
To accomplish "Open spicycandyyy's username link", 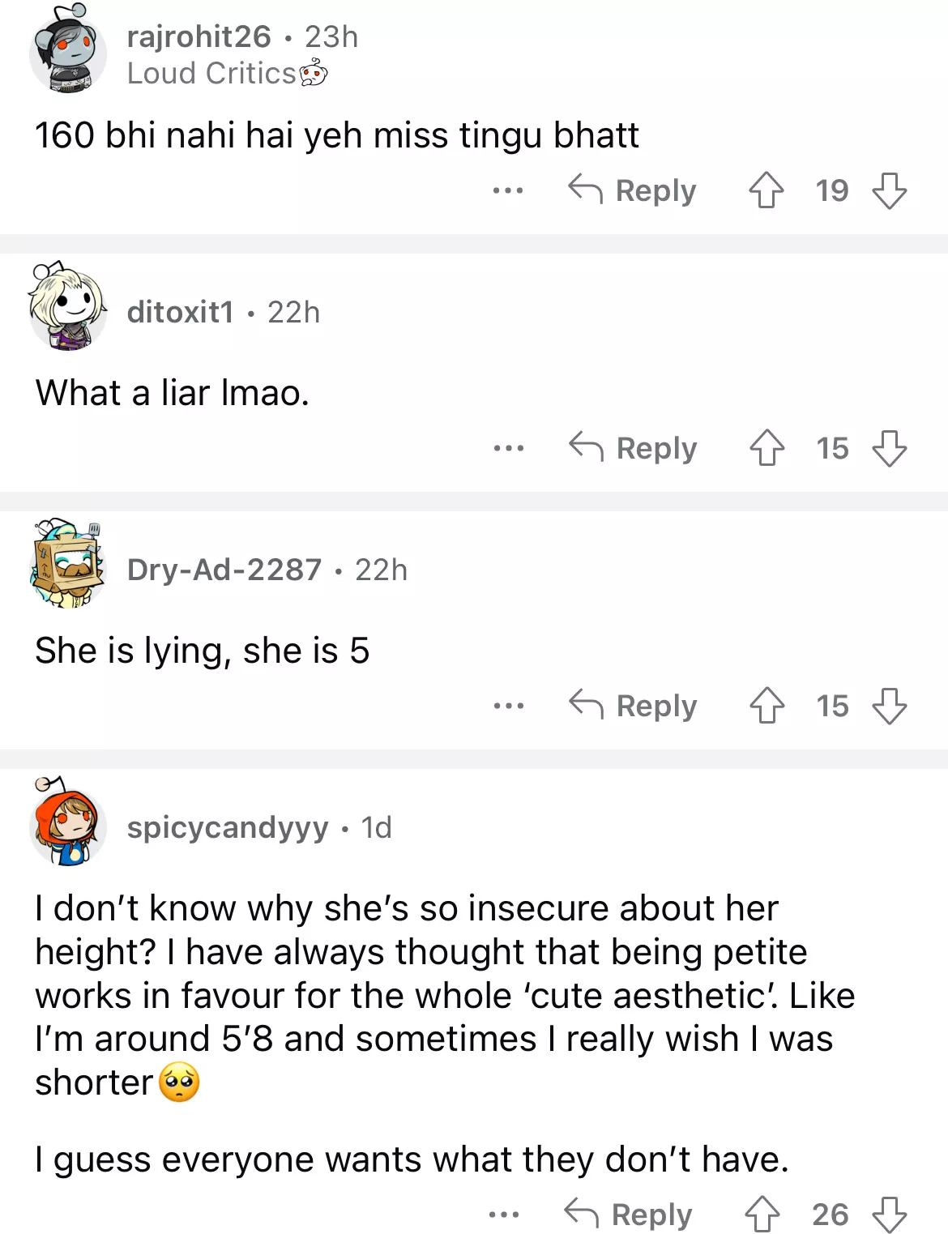I will (x=228, y=827).
